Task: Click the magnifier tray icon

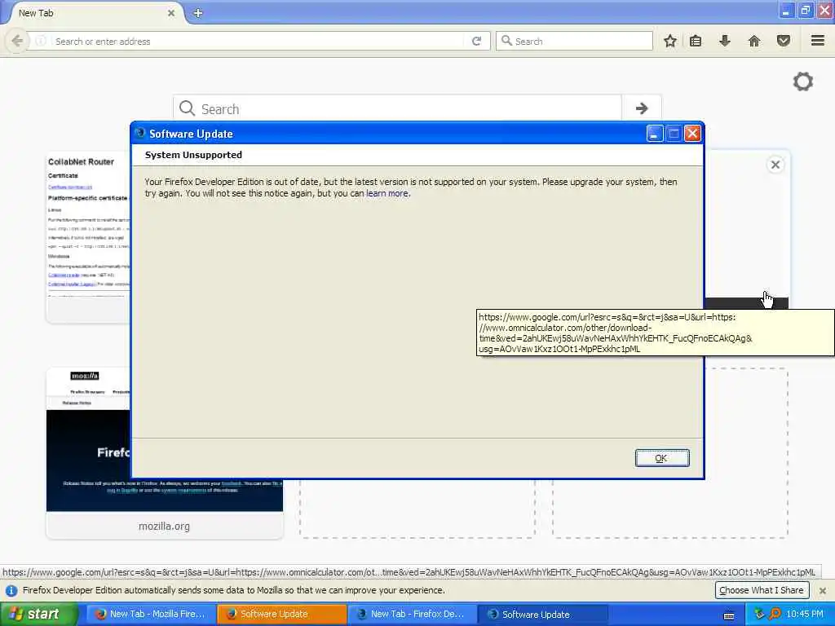Action: (775, 614)
